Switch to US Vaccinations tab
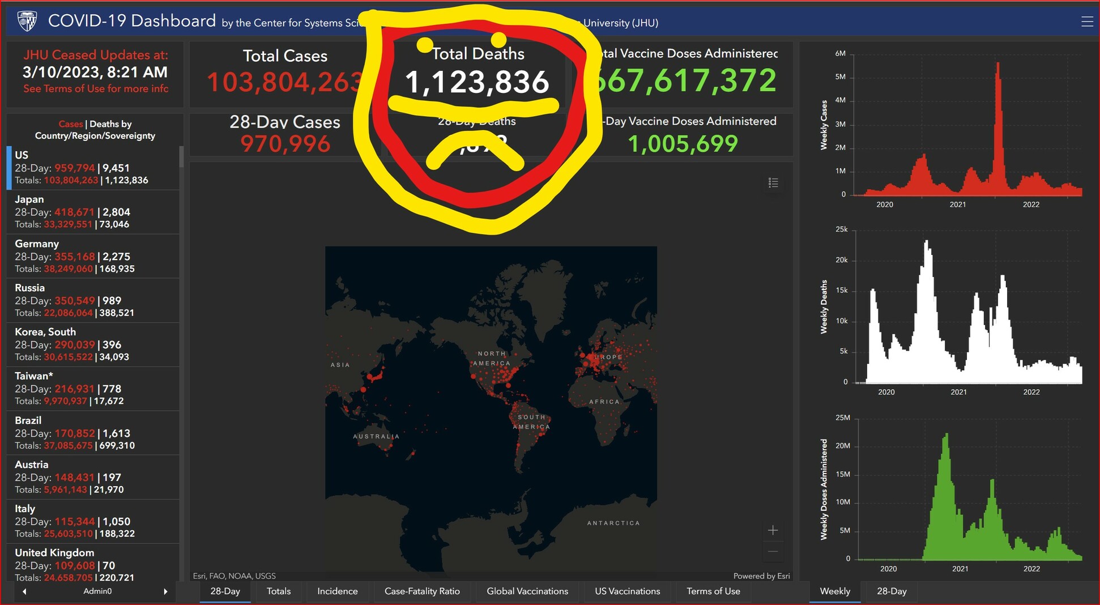The width and height of the screenshot is (1100, 605). pos(627,591)
